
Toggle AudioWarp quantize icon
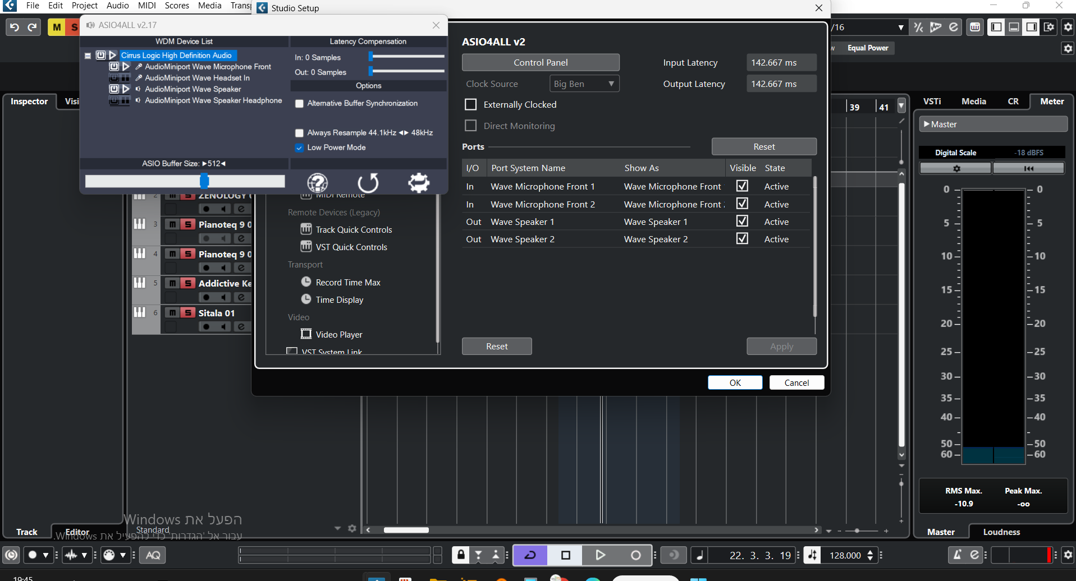click(936, 27)
